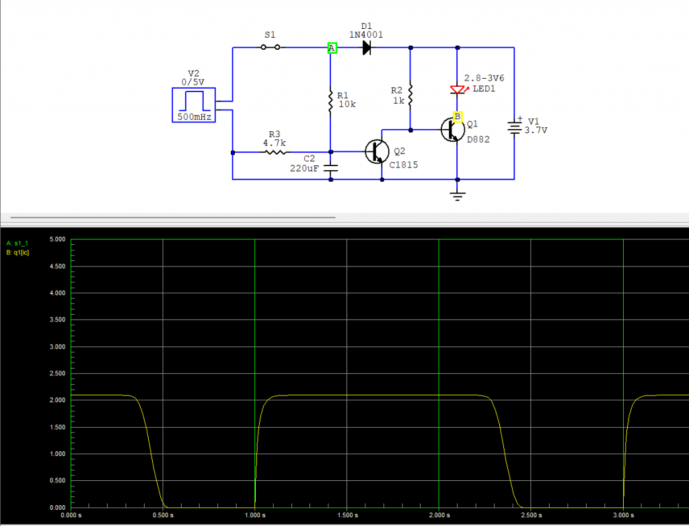Click the 0.500 vertical axis label

click(x=58, y=481)
